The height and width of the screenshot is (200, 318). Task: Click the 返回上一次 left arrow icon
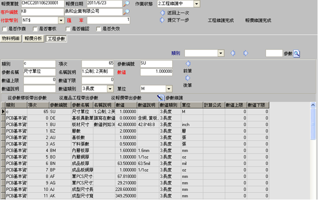[162, 13]
